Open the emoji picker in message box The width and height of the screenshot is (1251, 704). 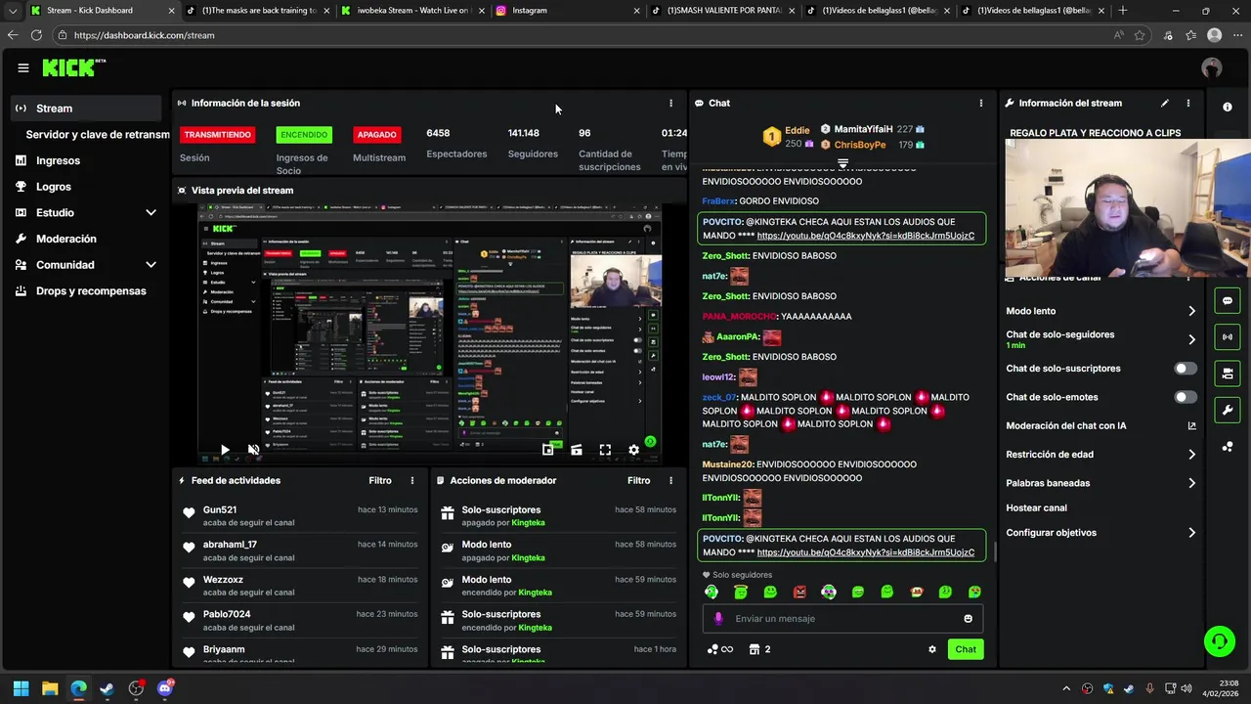click(969, 618)
